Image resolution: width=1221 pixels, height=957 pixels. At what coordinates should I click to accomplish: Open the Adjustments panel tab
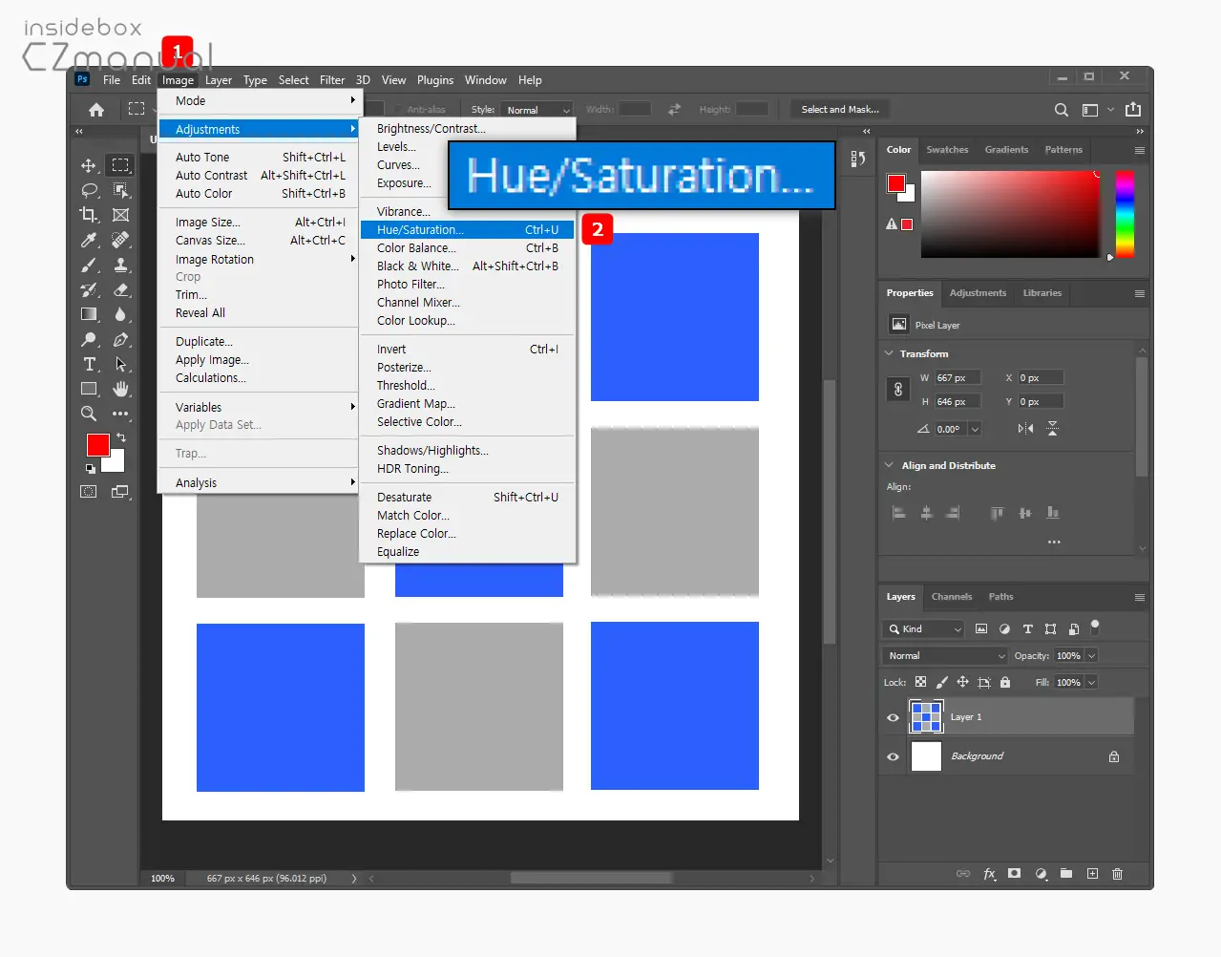point(978,293)
